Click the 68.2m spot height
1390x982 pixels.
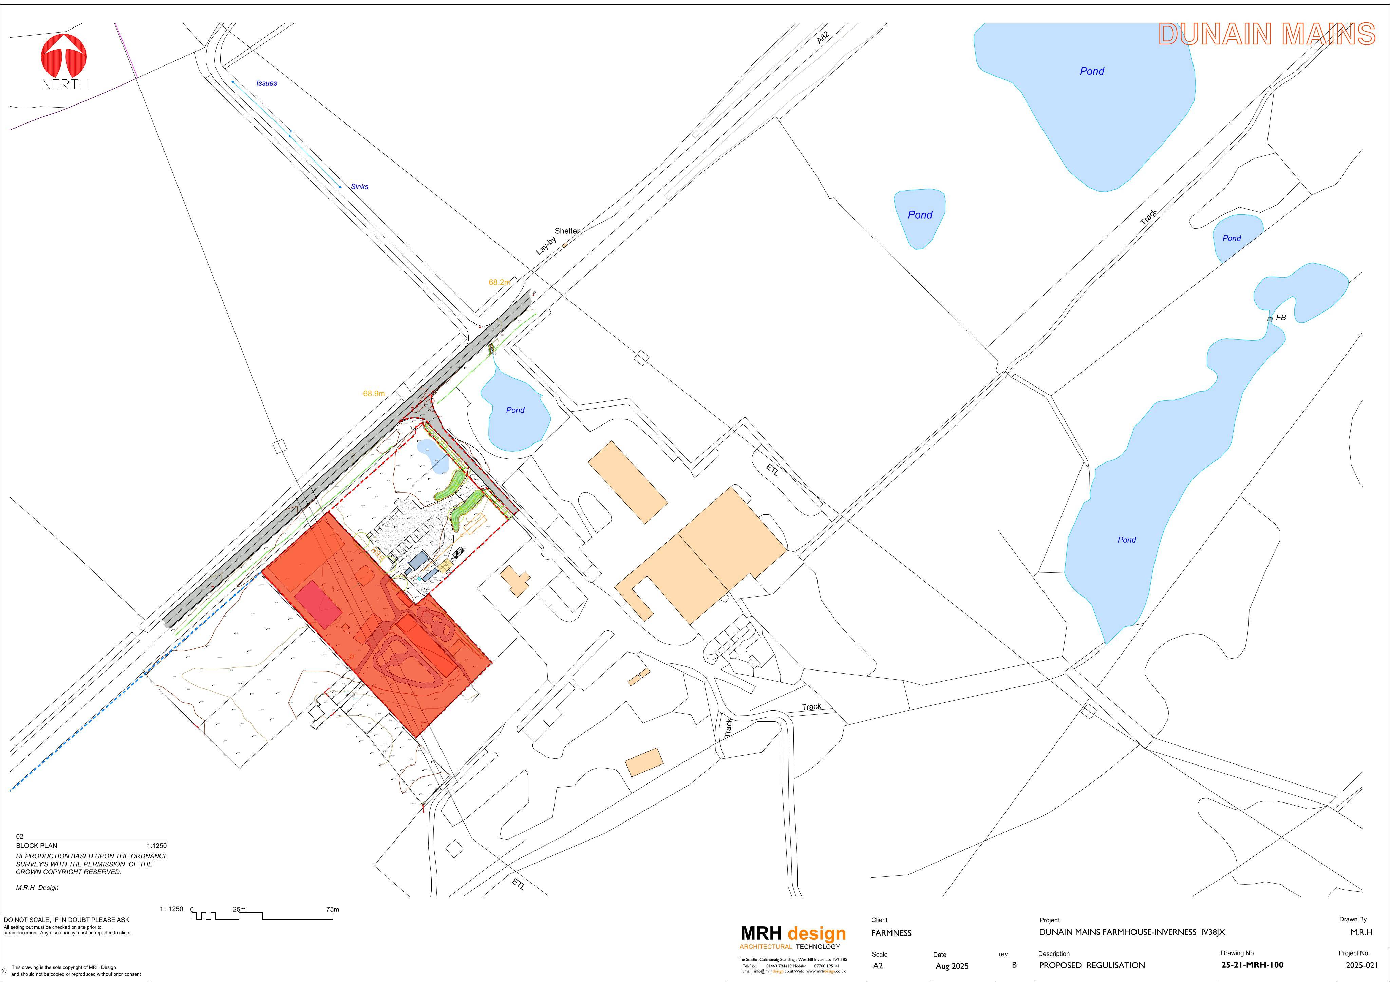[x=500, y=282]
